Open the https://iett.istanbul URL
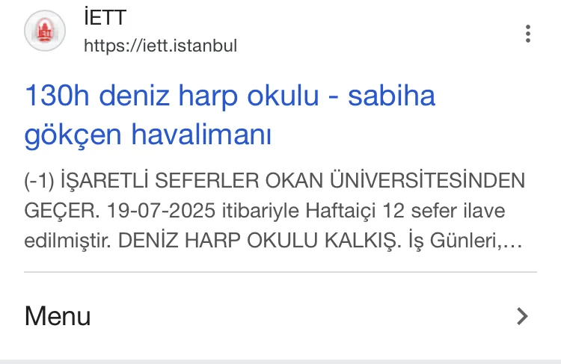This screenshot has height=364, width=561. tap(160, 46)
